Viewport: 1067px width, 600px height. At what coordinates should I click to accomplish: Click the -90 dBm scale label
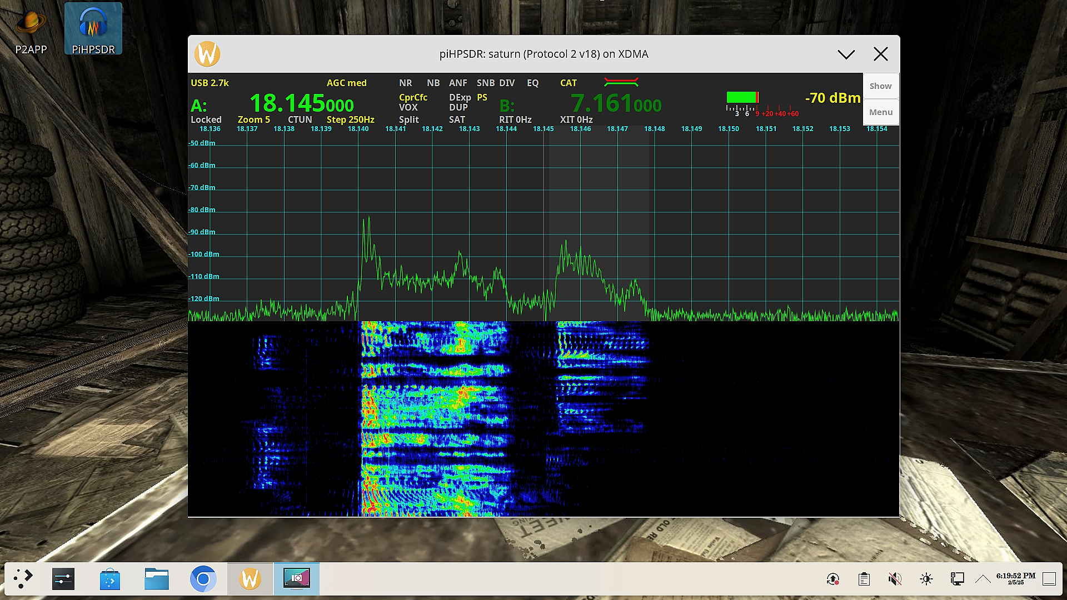(202, 232)
